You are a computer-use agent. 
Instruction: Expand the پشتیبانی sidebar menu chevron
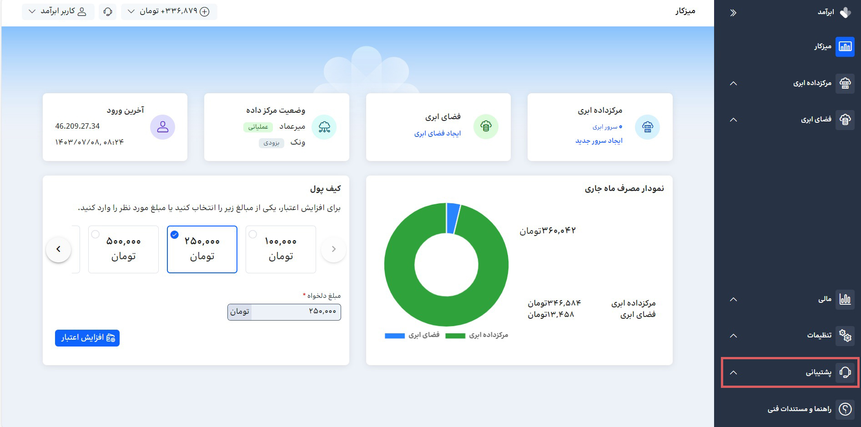[x=733, y=373]
